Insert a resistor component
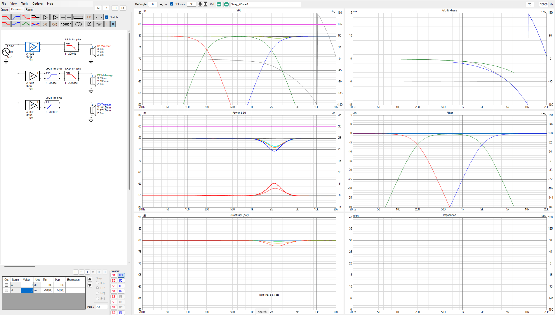Image resolution: width=555 pixels, height=315 pixels. 78,17
